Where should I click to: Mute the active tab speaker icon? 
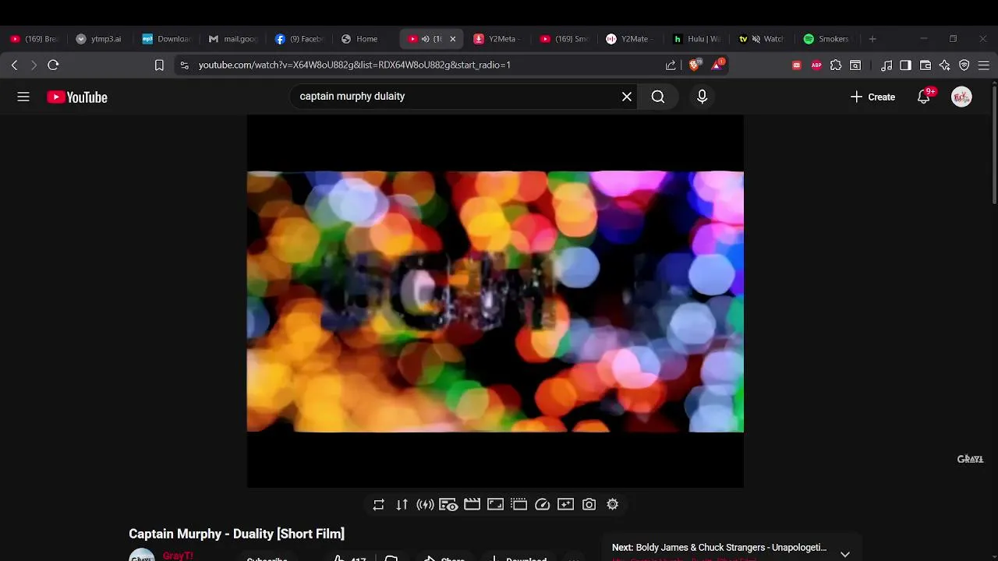click(x=426, y=39)
